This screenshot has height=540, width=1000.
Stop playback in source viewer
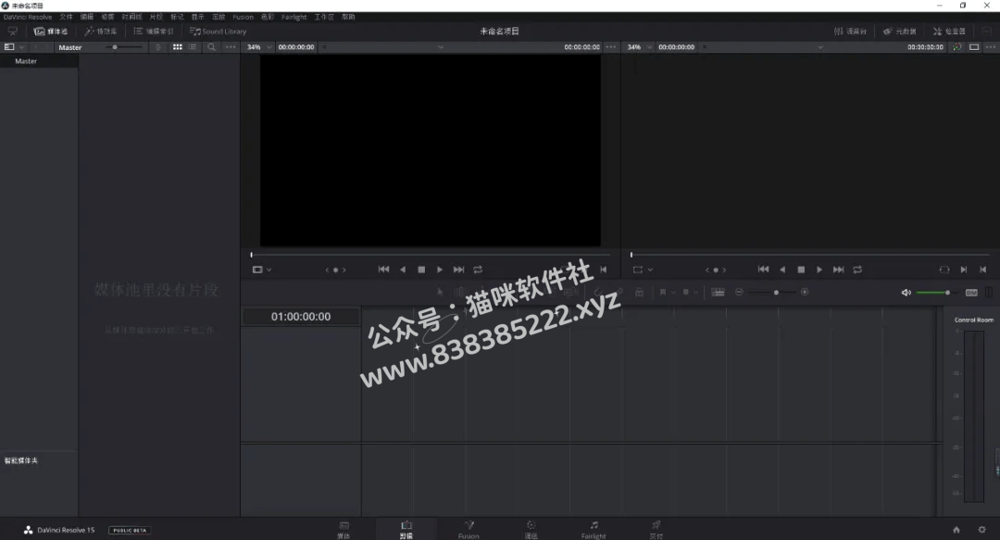[421, 270]
